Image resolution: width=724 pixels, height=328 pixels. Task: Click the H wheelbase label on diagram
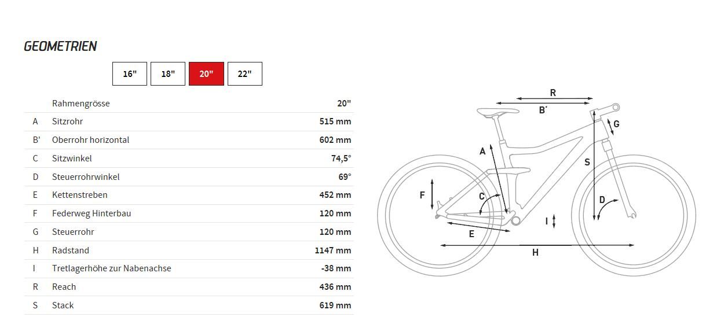(535, 252)
